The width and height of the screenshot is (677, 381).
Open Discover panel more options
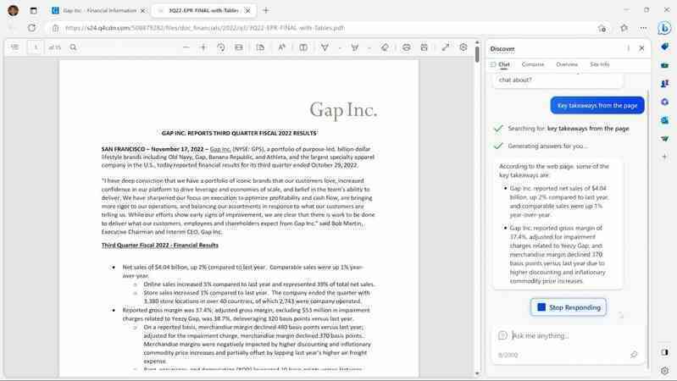[628, 48]
